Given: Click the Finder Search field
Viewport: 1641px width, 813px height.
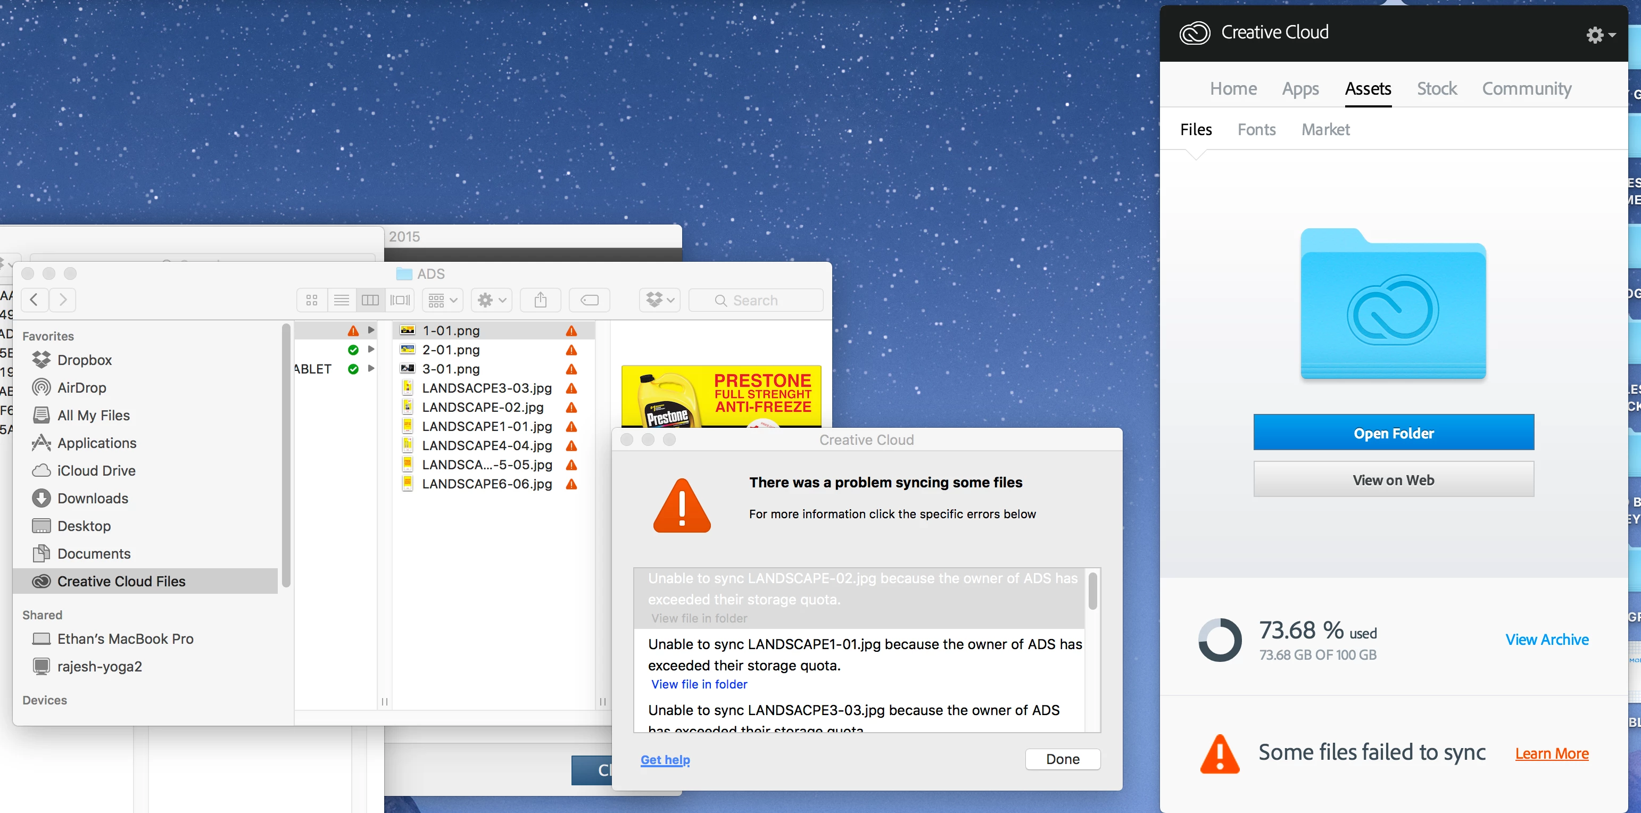Looking at the screenshot, I should click(756, 300).
